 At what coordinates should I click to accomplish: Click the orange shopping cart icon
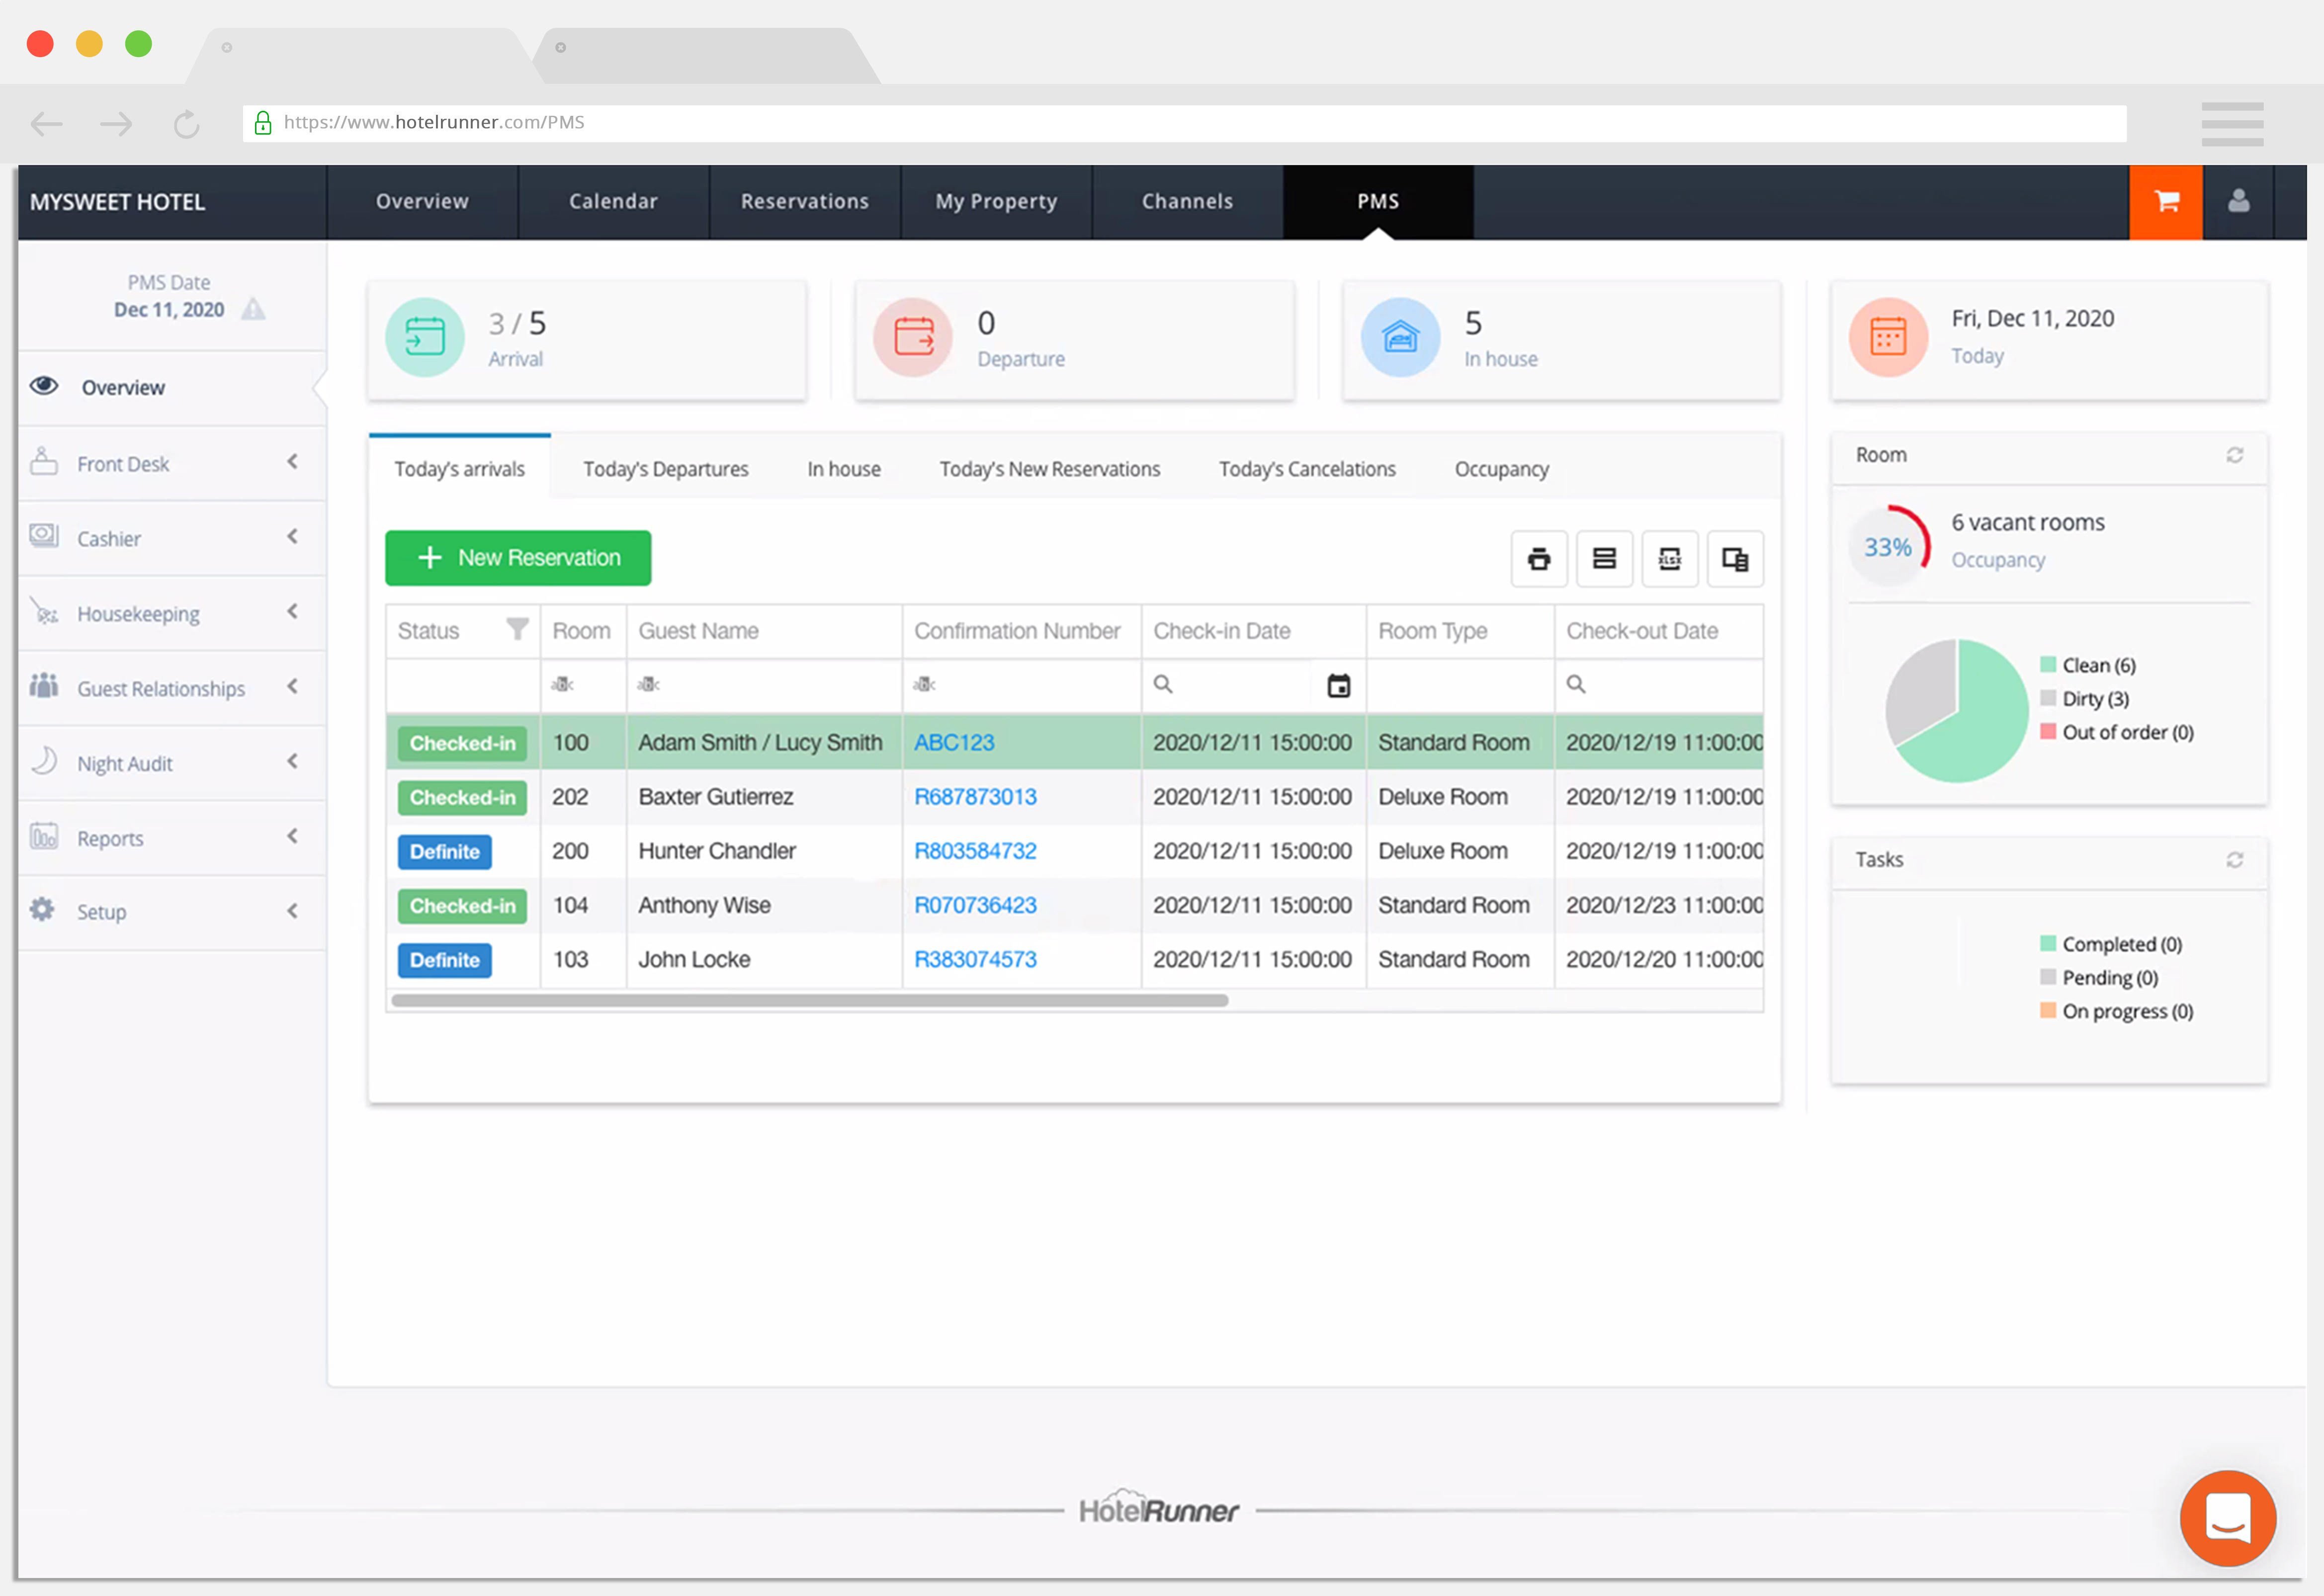(2166, 202)
